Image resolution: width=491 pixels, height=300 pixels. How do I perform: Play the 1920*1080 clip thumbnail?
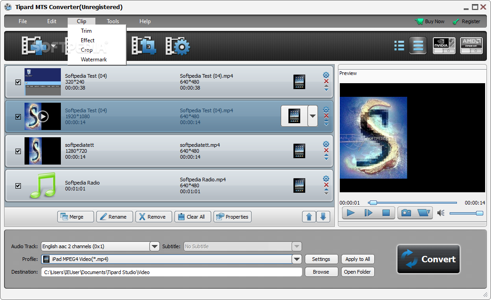(x=43, y=116)
